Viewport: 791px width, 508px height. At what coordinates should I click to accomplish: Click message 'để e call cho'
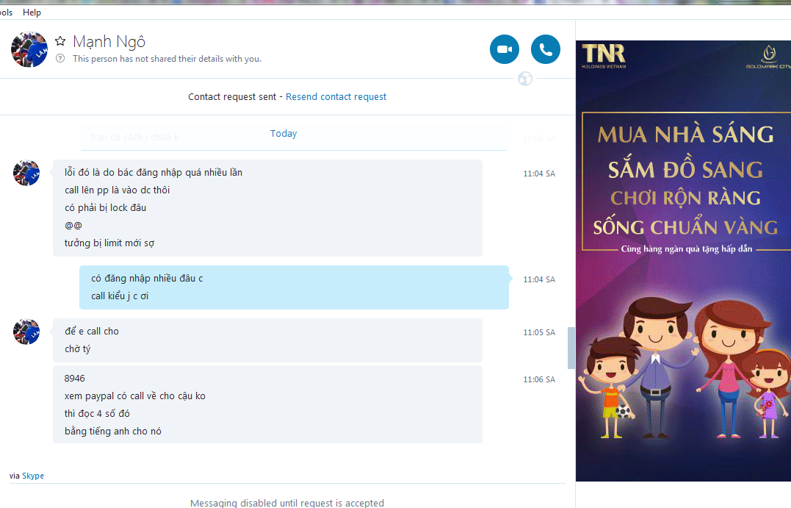click(92, 332)
